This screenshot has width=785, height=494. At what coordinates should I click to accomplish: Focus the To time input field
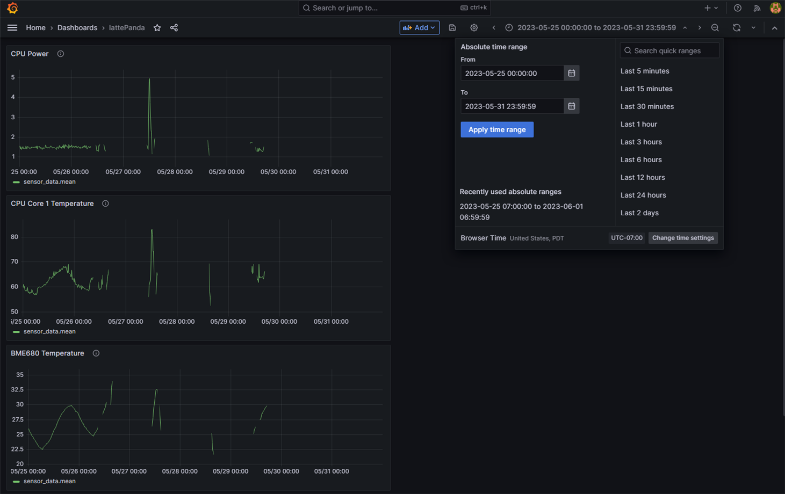click(512, 106)
